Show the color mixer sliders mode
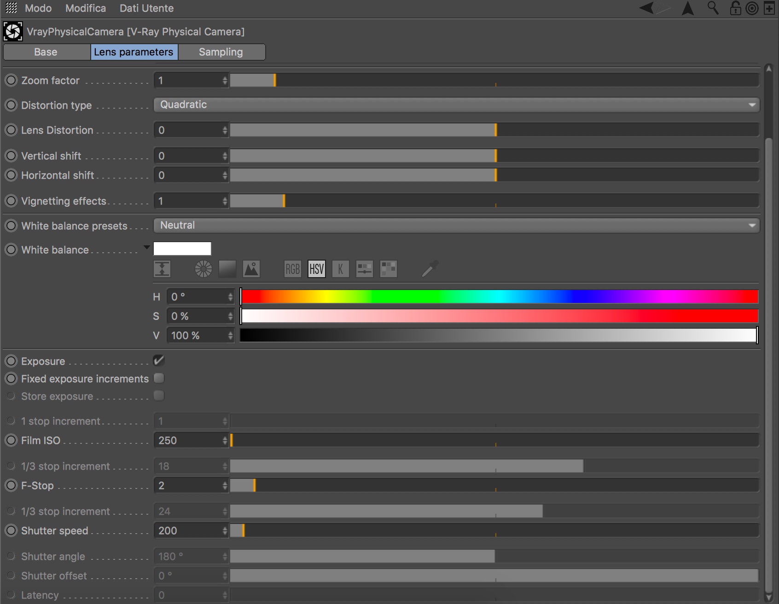 point(365,269)
